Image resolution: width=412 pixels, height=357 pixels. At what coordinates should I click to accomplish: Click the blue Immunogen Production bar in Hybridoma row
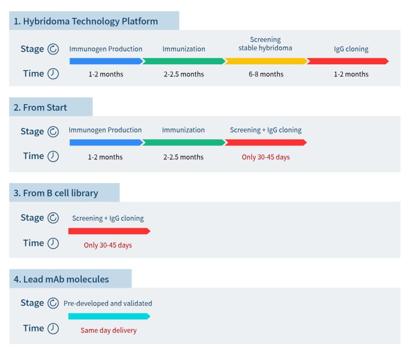click(106, 61)
